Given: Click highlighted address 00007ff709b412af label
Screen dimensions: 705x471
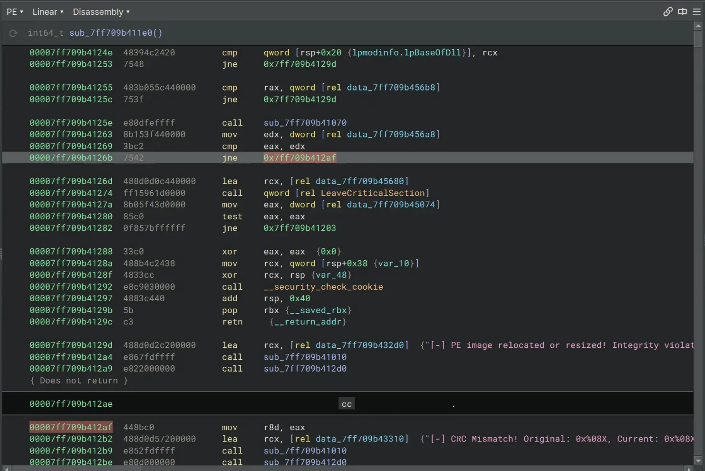Looking at the screenshot, I should point(71,427).
